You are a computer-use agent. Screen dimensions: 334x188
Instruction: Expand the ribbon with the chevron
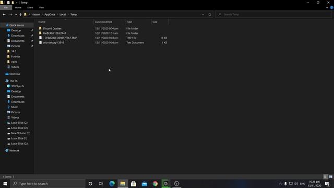click(x=327, y=7)
